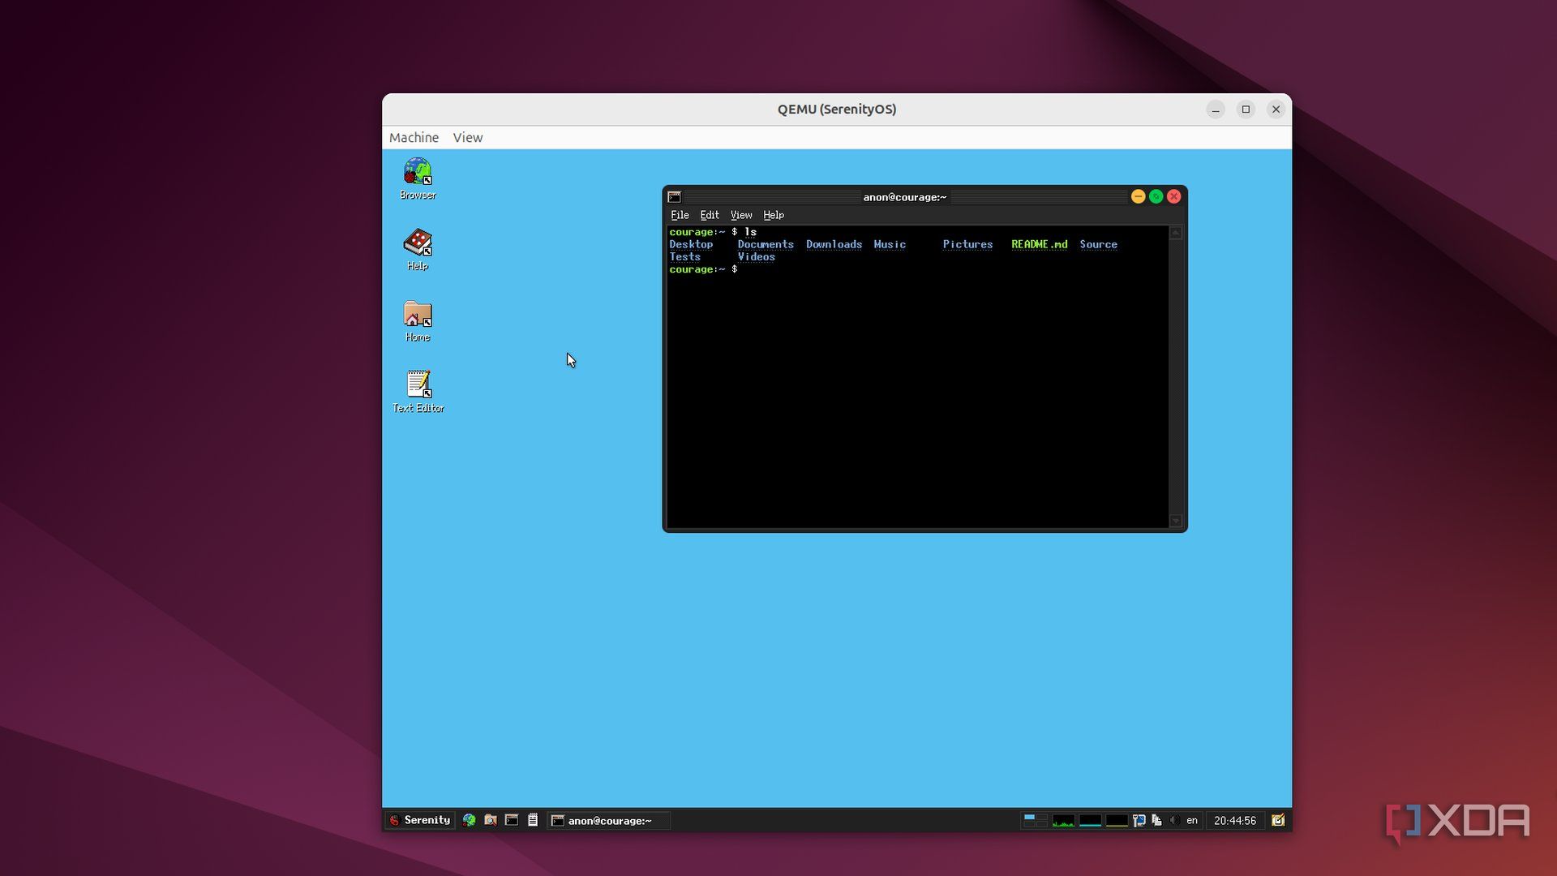Open the terminal View menu

(x=741, y=215)
